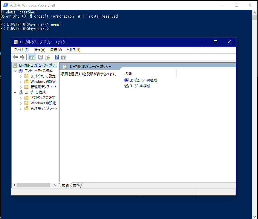Switch to the 標準 tab
This screenshot has height=219, width=258.
click(76, 185)
